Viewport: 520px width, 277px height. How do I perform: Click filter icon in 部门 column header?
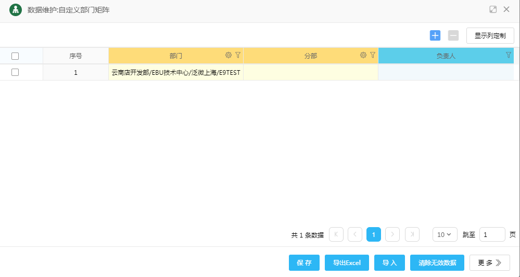click(238, 55)
